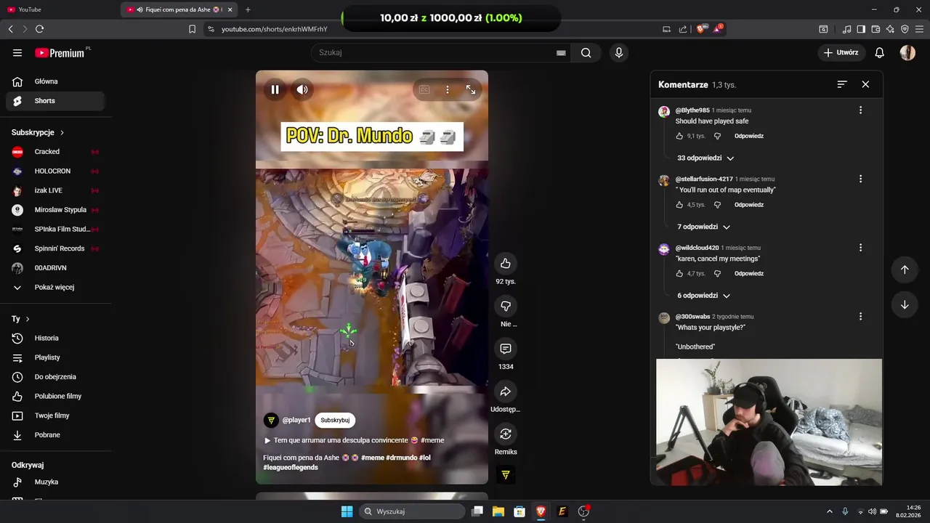Open the sound source icon below Remiks

[x=506, y=474]
